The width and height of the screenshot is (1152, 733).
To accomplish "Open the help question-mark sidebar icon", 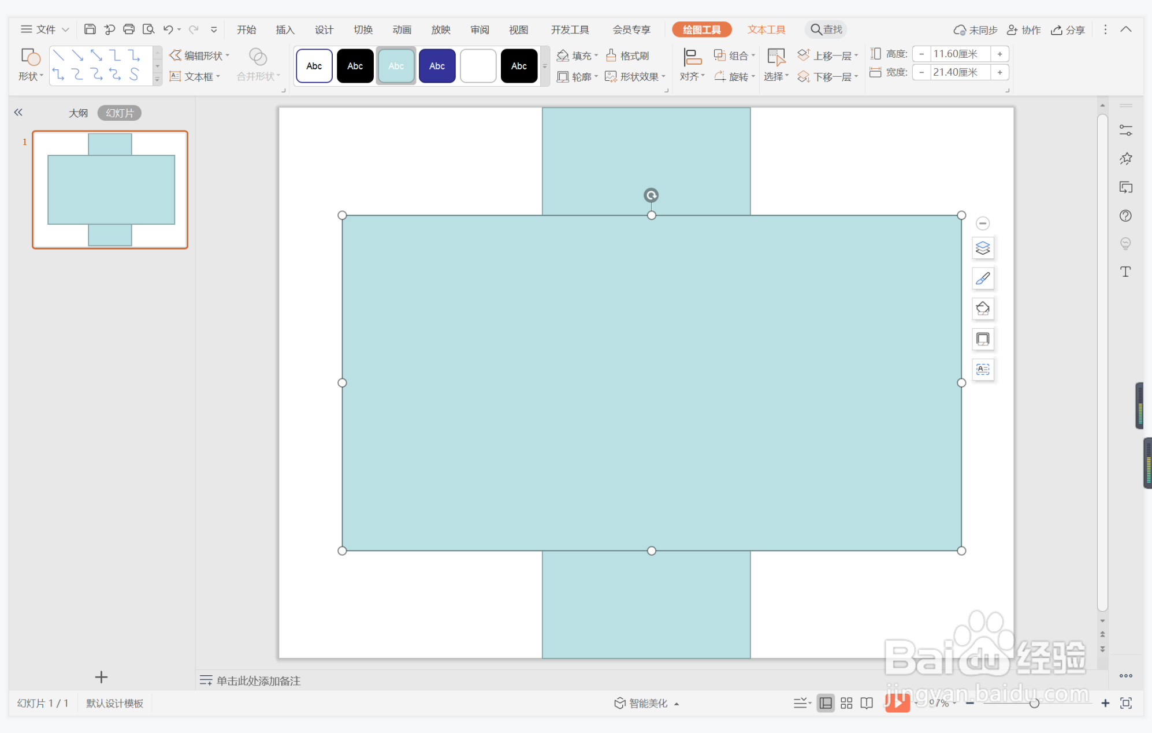I will tap(1125, 215).
